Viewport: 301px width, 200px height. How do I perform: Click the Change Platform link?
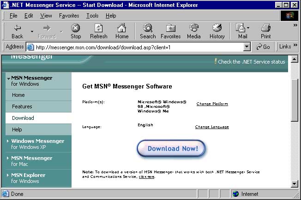click(x=212, y=104)
